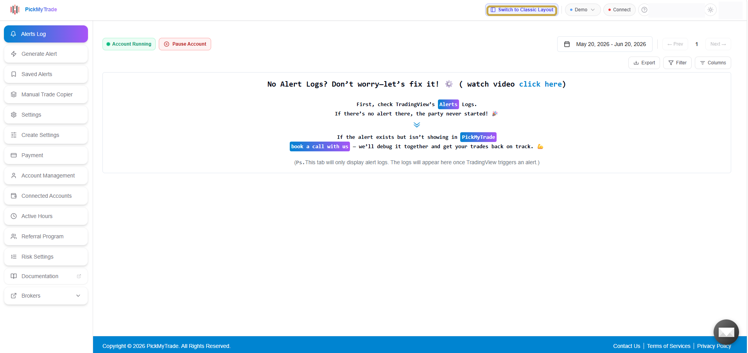Click the Connect button
The height and width of the screenshot is (353, 748).
(x=619, y=10)
